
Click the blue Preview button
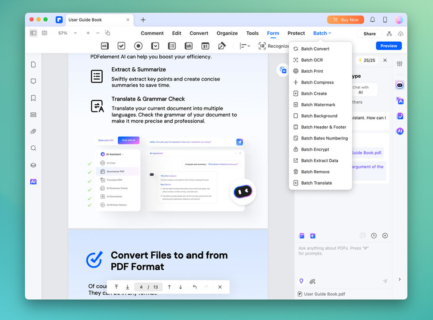pos(388,46)
